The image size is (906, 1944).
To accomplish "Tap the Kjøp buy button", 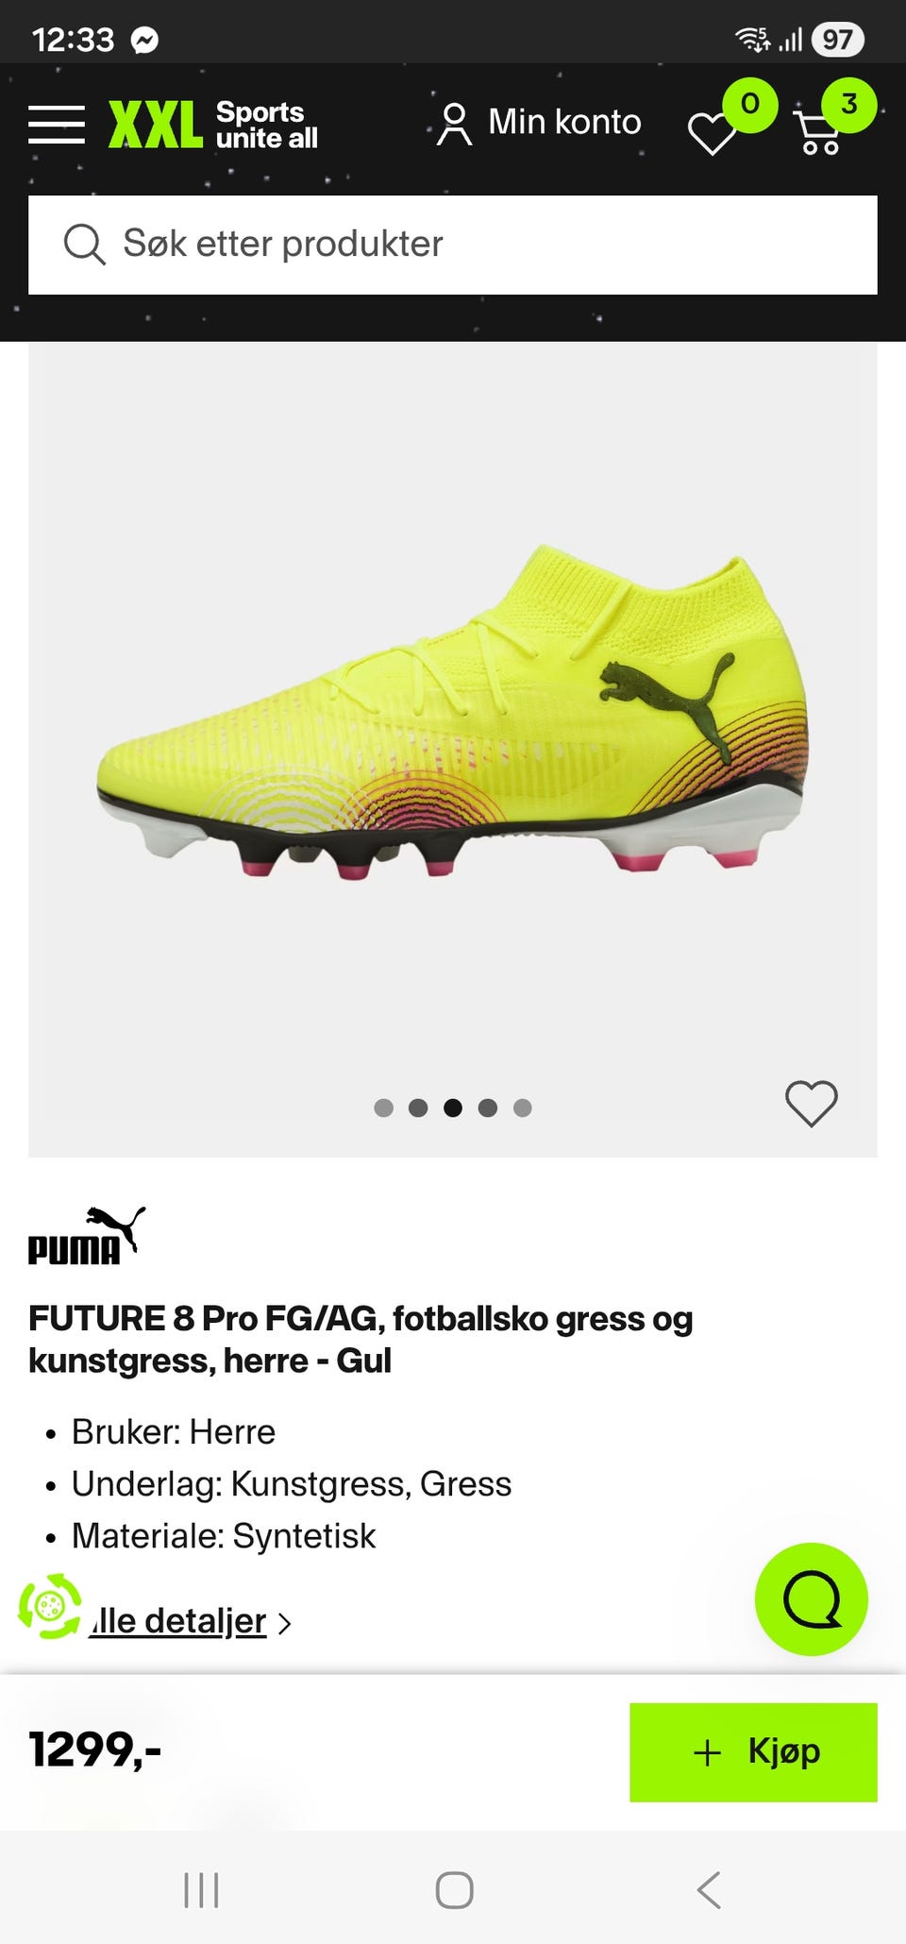I will pos(753,1752).
